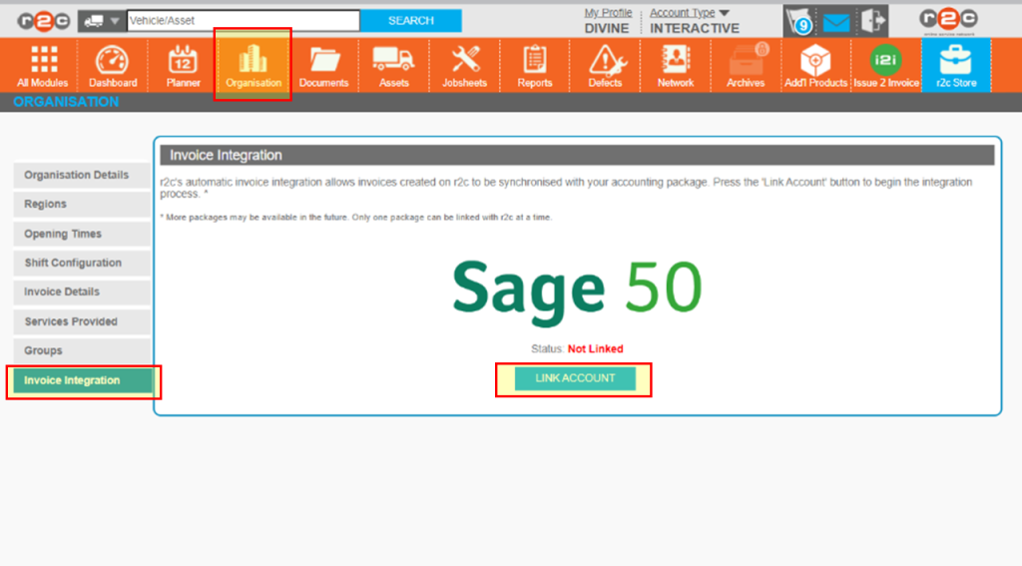Open the Planner calendar module
The image size is (1022, 566).
pos(184,65)
